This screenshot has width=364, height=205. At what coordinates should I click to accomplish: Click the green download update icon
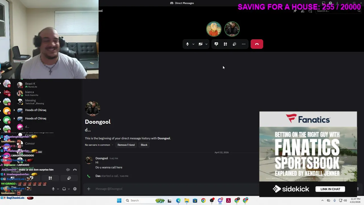click(x=337, y=3)
